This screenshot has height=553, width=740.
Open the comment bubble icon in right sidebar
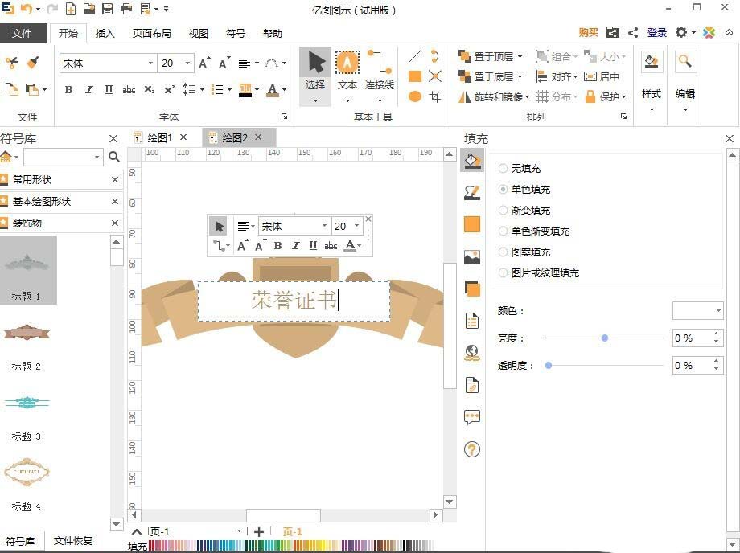(x=471, y=417)
